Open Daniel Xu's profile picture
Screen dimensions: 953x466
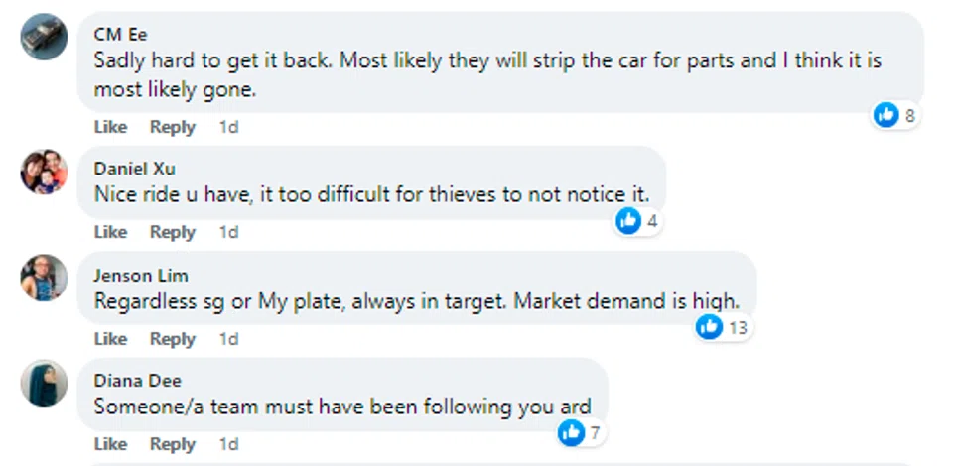(x=44, y=173)
